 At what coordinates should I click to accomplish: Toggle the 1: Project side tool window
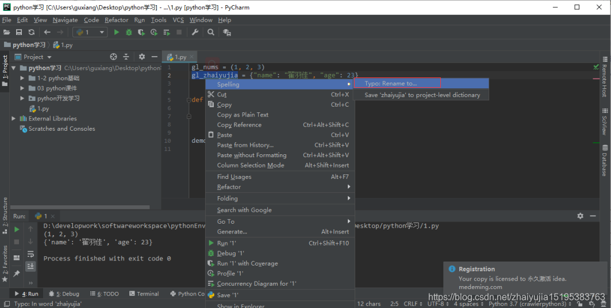click(x=5, y=71)
